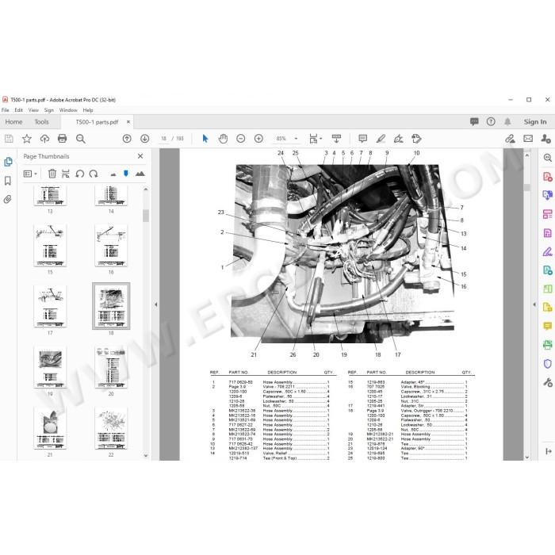Open the Window menu
Image resolution: width=555 pixels, height=555 pixels.
click(x=68, y=110)
